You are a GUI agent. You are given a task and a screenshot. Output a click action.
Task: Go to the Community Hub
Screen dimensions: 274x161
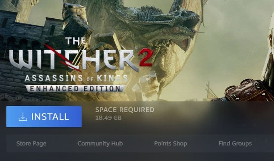click(100, 143)
